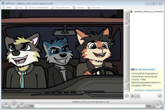Image resolution: width=165 pixels, height=110 pixels.
Task: Start playback with the round play button
Action: pos(14,104)
